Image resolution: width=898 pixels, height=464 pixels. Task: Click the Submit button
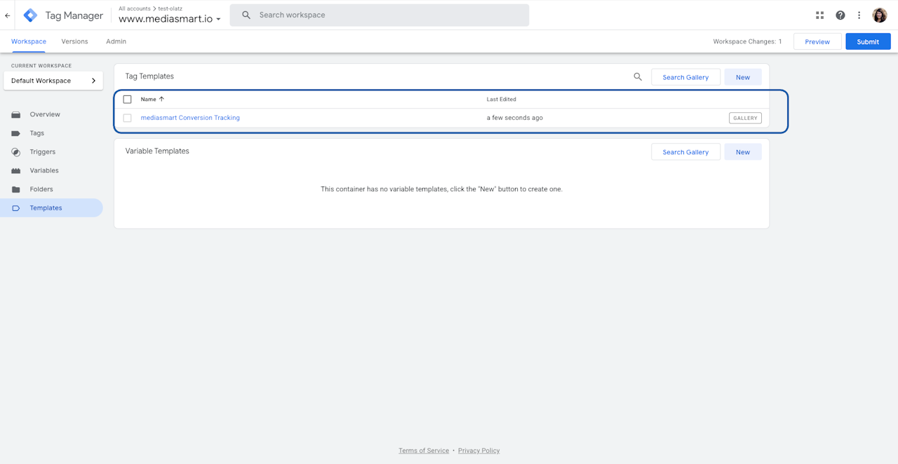tap(868, 41)
